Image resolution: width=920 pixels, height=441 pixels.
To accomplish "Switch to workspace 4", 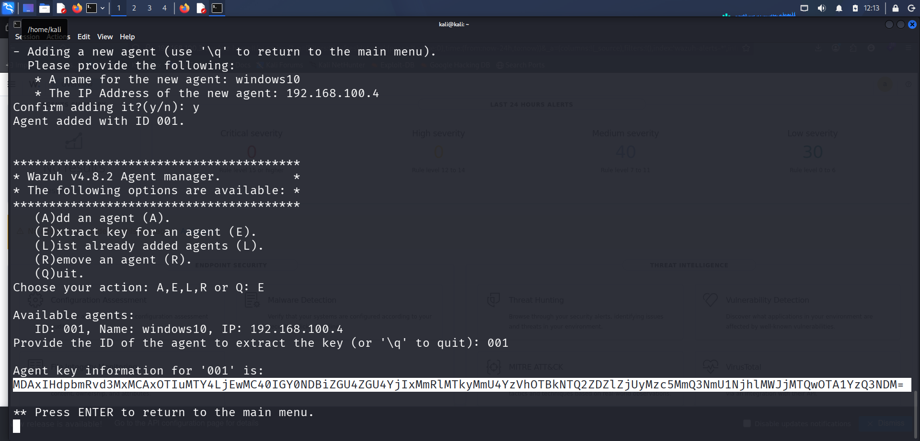I will 164,8.
